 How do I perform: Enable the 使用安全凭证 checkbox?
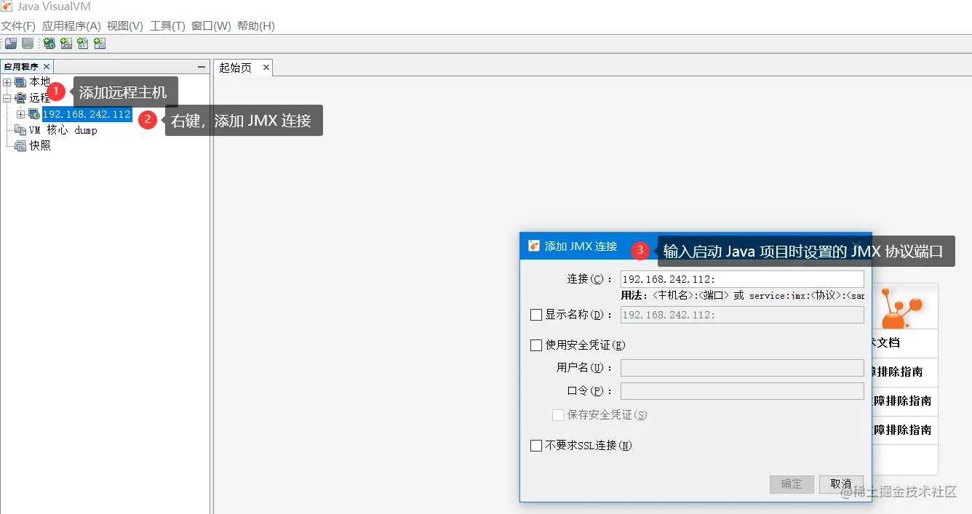(x=536, y=345)
